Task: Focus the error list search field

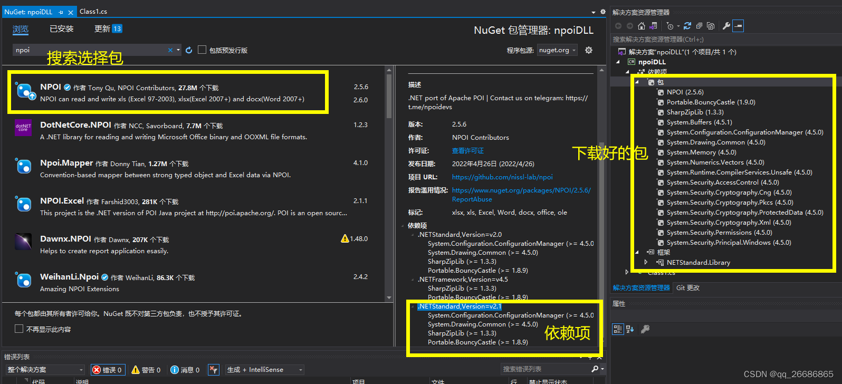Action: pyautogui.click(x=546, y=369)
